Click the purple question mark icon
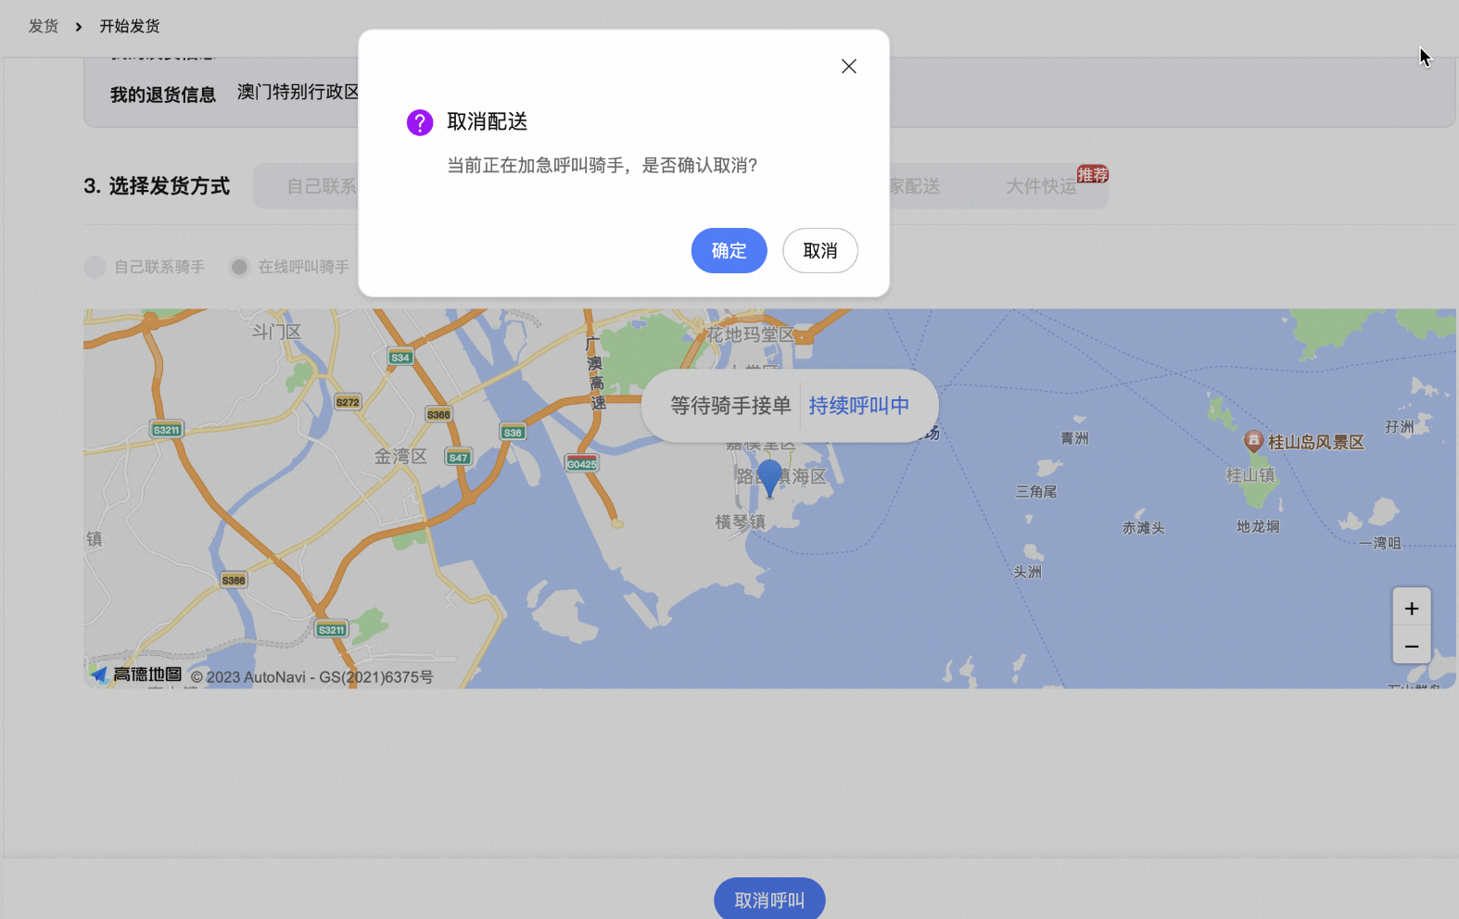Image resolution: width=1459 pixels, height=919 pixels. pos(420,122)
